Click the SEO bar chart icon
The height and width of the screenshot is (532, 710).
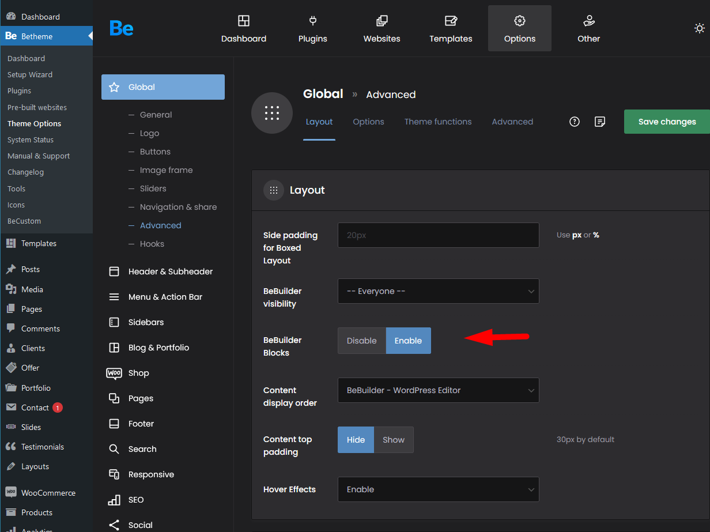click(114, 500)
